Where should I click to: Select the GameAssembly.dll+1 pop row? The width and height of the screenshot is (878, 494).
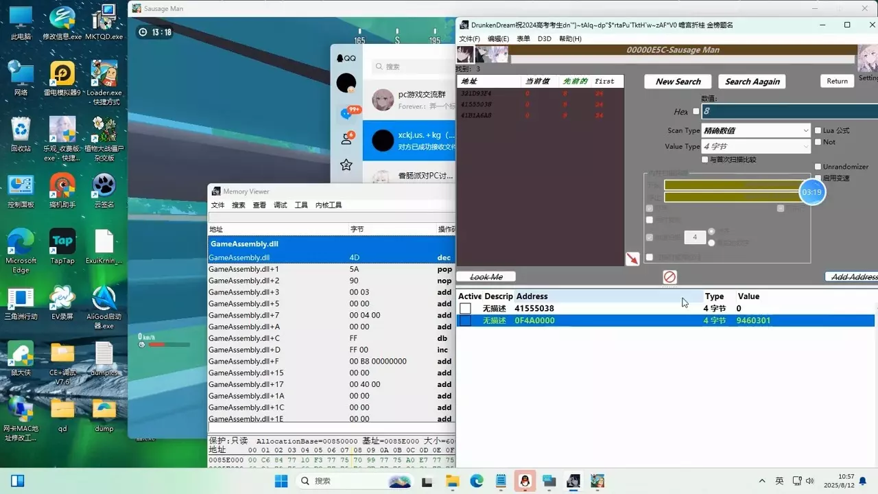tap(331, 270)
